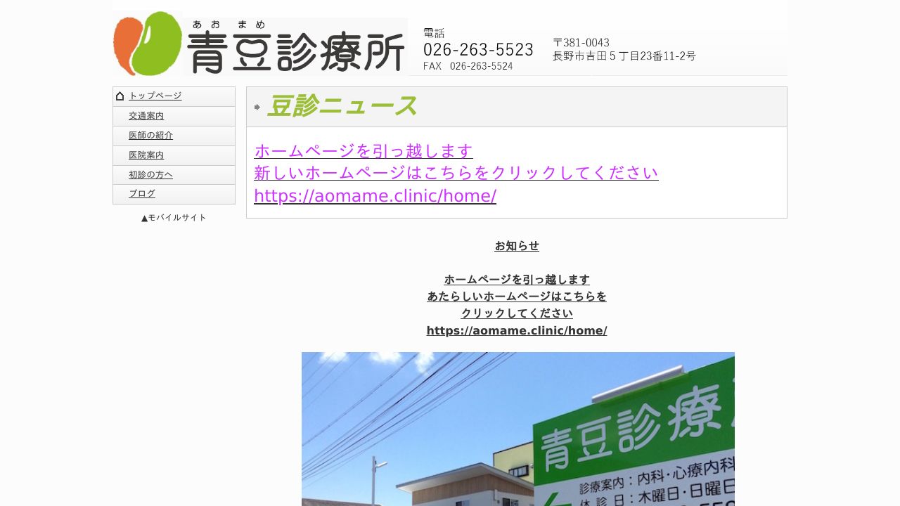Viewport: 900px width, 506px height.
Task: Click the bold aomame.clinic link under お知らせ
Action: click(516, 330)
